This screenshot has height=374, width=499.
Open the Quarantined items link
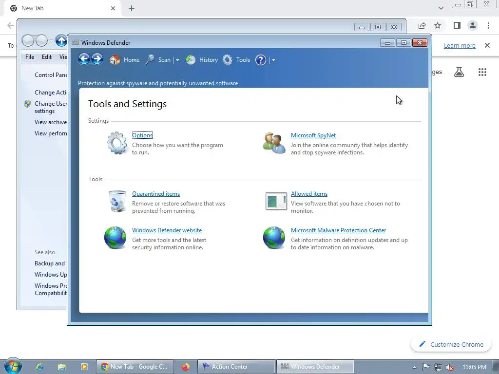156,194
